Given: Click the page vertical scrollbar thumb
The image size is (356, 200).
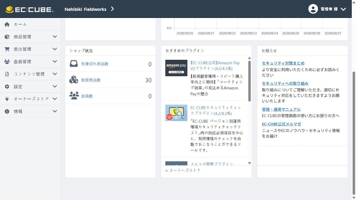Looking at the screenshot, I should coord(354,133).
